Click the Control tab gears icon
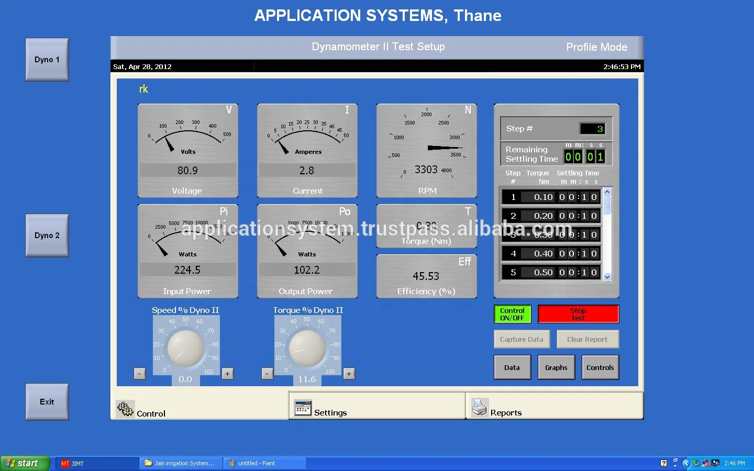The width and height of the screenshot is (754, 471). [125, 409]
